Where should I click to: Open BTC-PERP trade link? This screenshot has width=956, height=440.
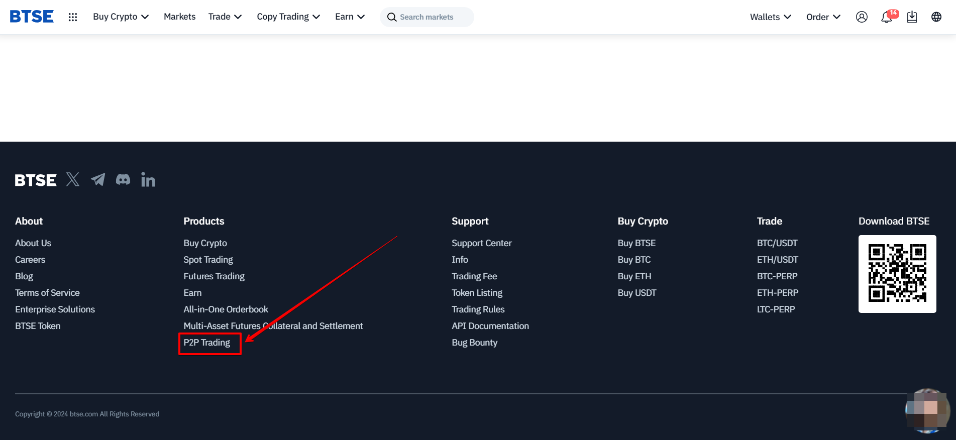[x=777, y=276]
